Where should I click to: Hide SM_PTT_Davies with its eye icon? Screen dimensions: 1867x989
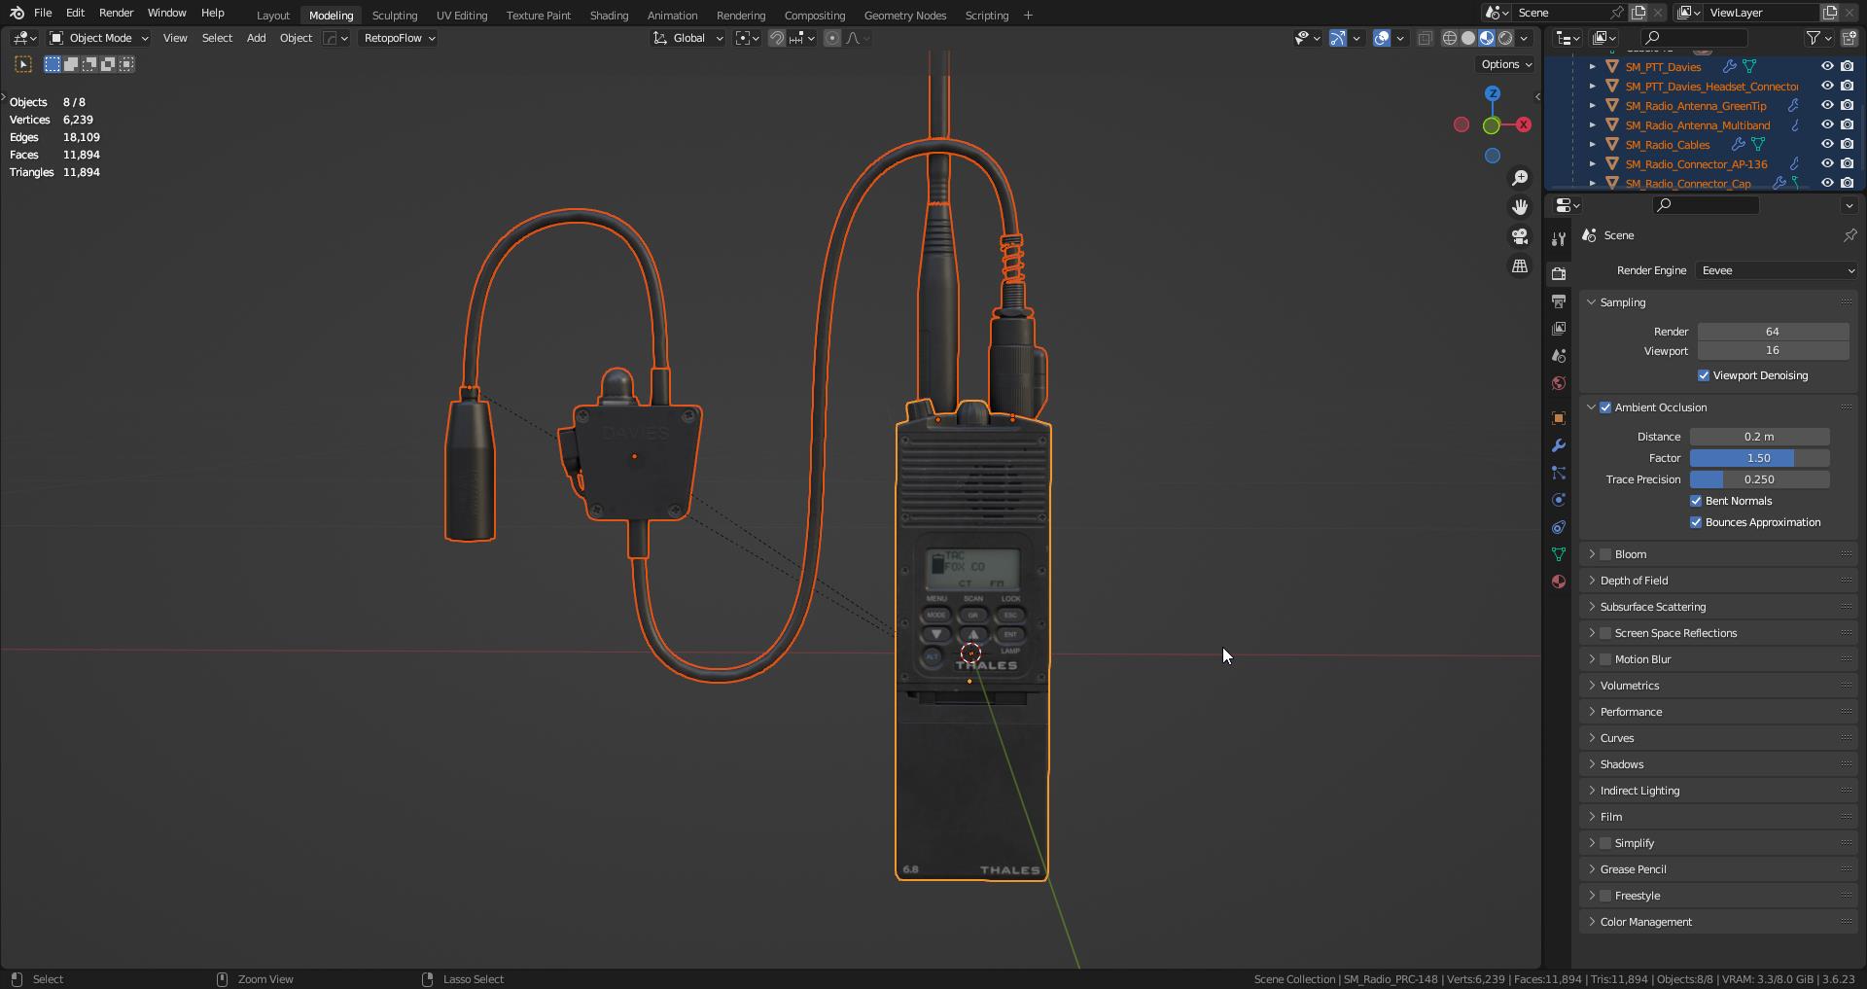tap(1827, 66)
